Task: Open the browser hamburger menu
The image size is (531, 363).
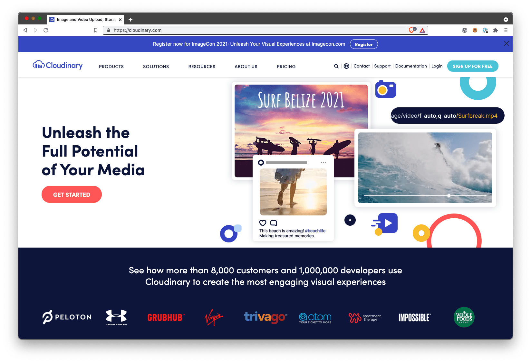Action: (x=506, y=30)
